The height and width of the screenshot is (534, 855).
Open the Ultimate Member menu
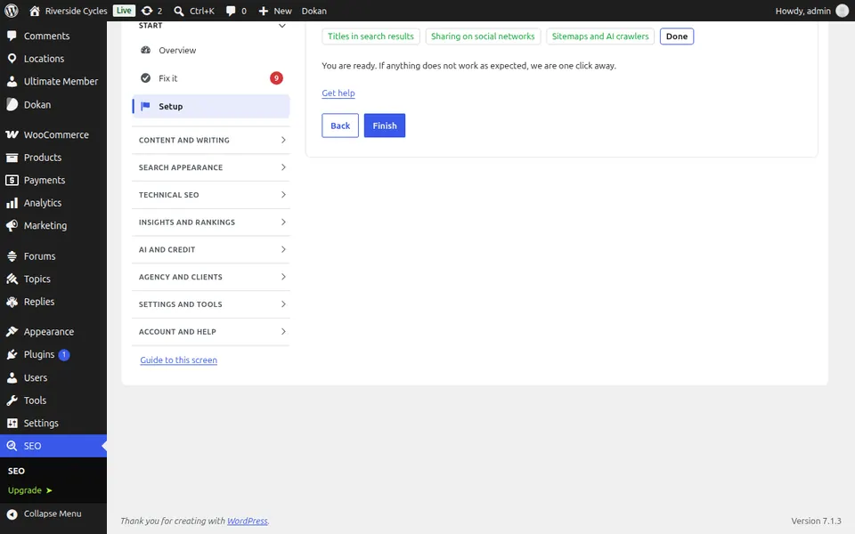53,82
